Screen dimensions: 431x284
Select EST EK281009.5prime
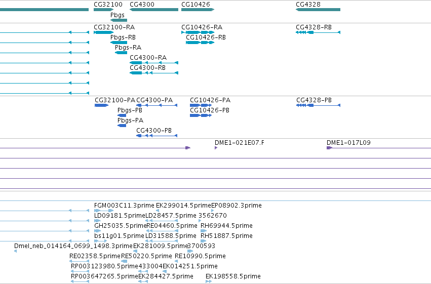click(135, 251)
